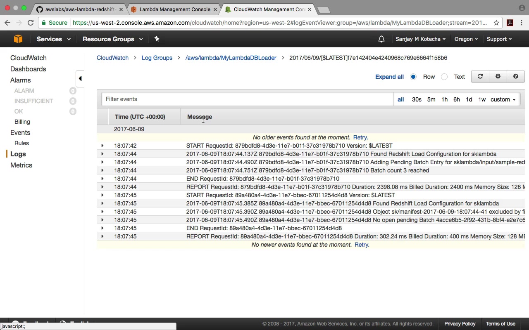Open the Resource Groups dropdown
This screenshot has height=330, width=529.
(113, 39)
